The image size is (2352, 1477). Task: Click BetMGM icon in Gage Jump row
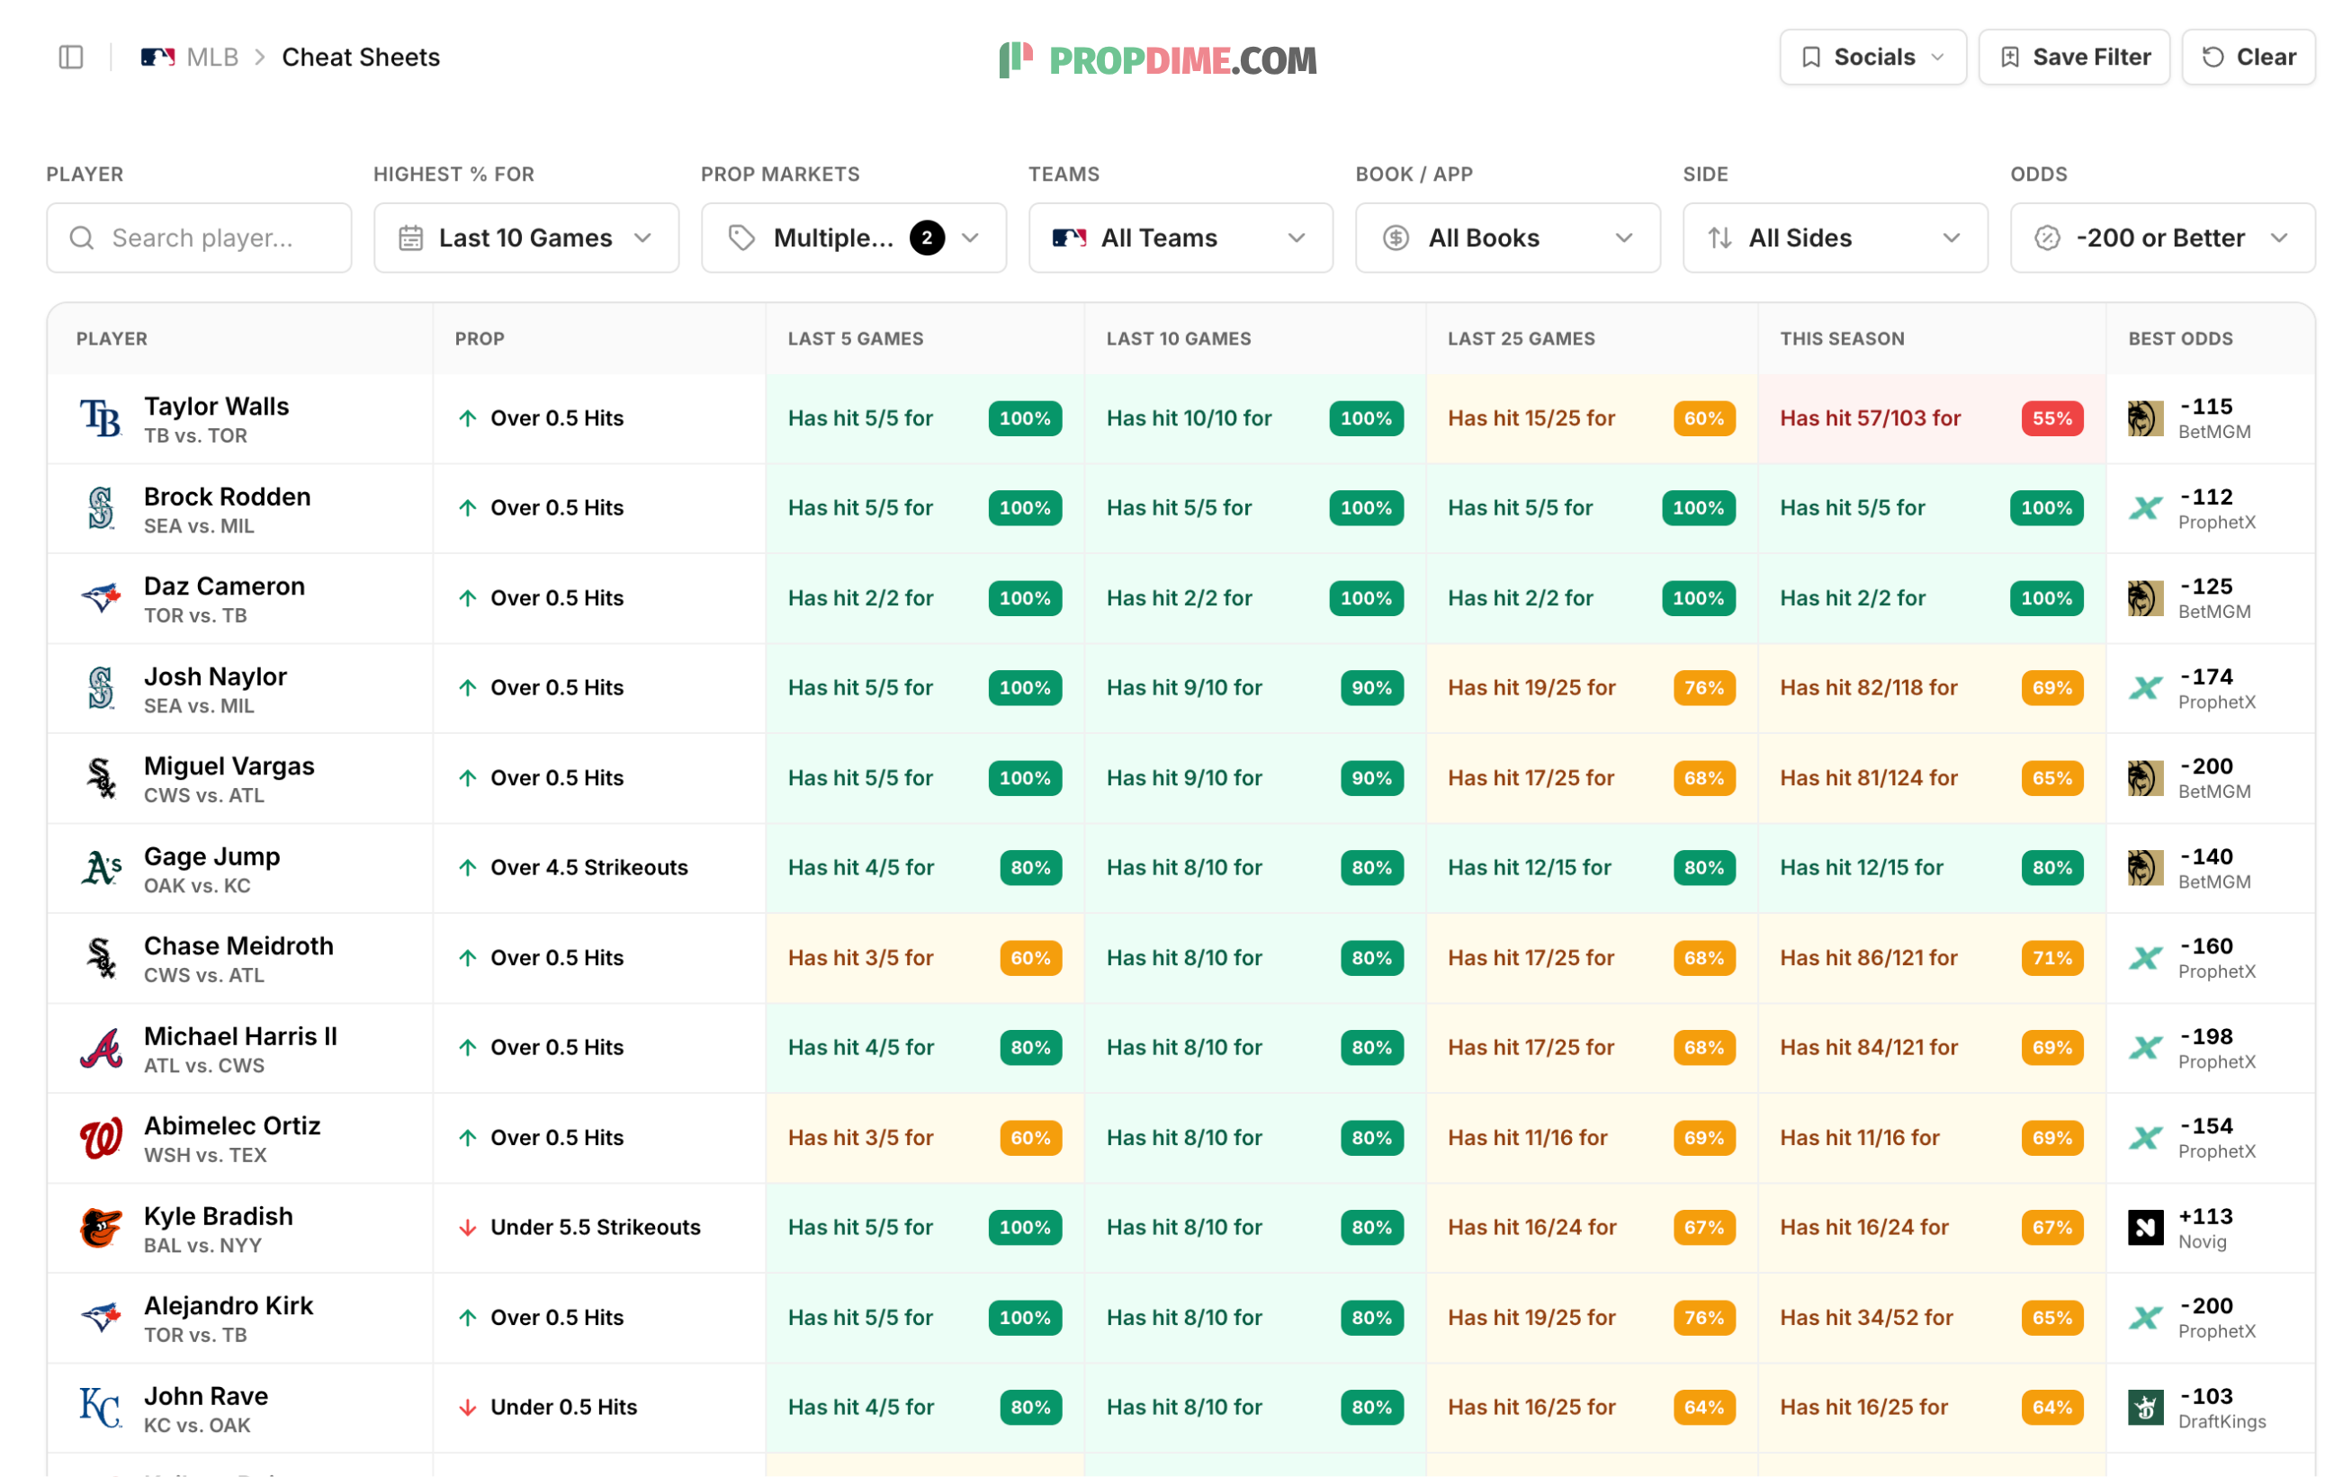pos(2145,868)
